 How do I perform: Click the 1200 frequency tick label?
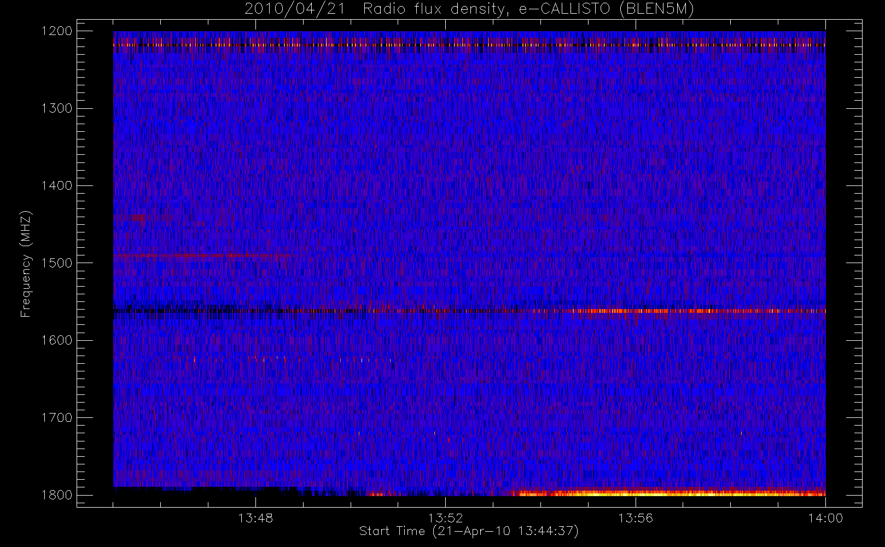point(57,31)
